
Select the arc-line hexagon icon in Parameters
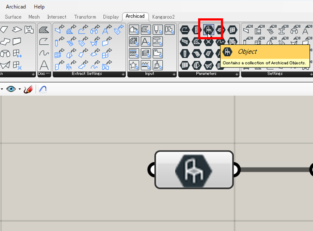point(185,30)
